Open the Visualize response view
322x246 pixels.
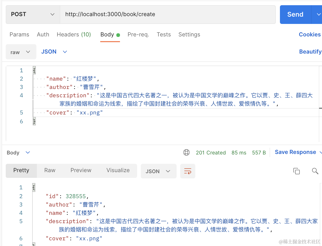point(118,170)
